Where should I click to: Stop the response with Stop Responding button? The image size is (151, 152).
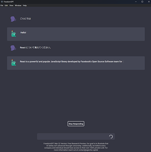click(76, 124)
